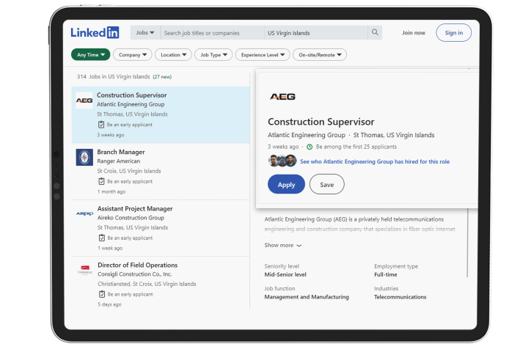Open the Company filter dropdown
This screenshot has height=352, width=523.
[x=133, y=55]
